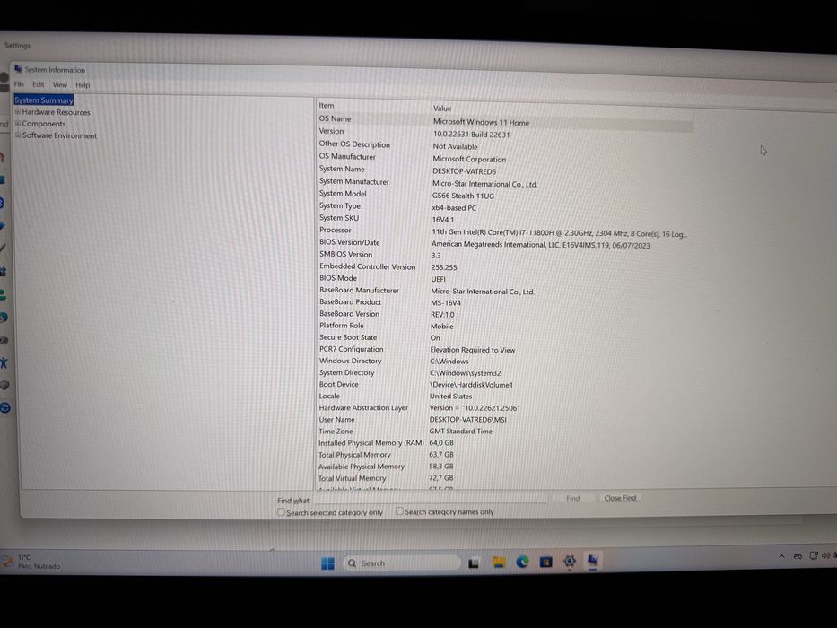This screenshot has width=837, height=628.
Task: Select the Time Zone row
Action: coord(505,431)
